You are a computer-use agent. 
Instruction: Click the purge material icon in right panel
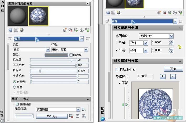(x=164, y=13)
